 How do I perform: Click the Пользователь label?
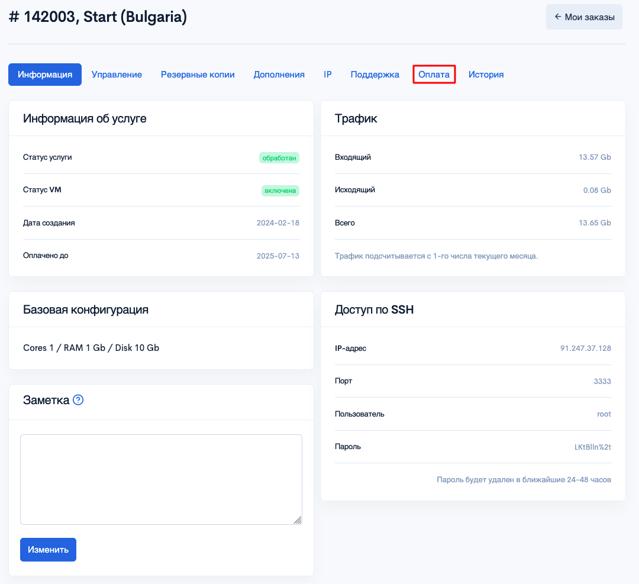(x=360, y=414)
